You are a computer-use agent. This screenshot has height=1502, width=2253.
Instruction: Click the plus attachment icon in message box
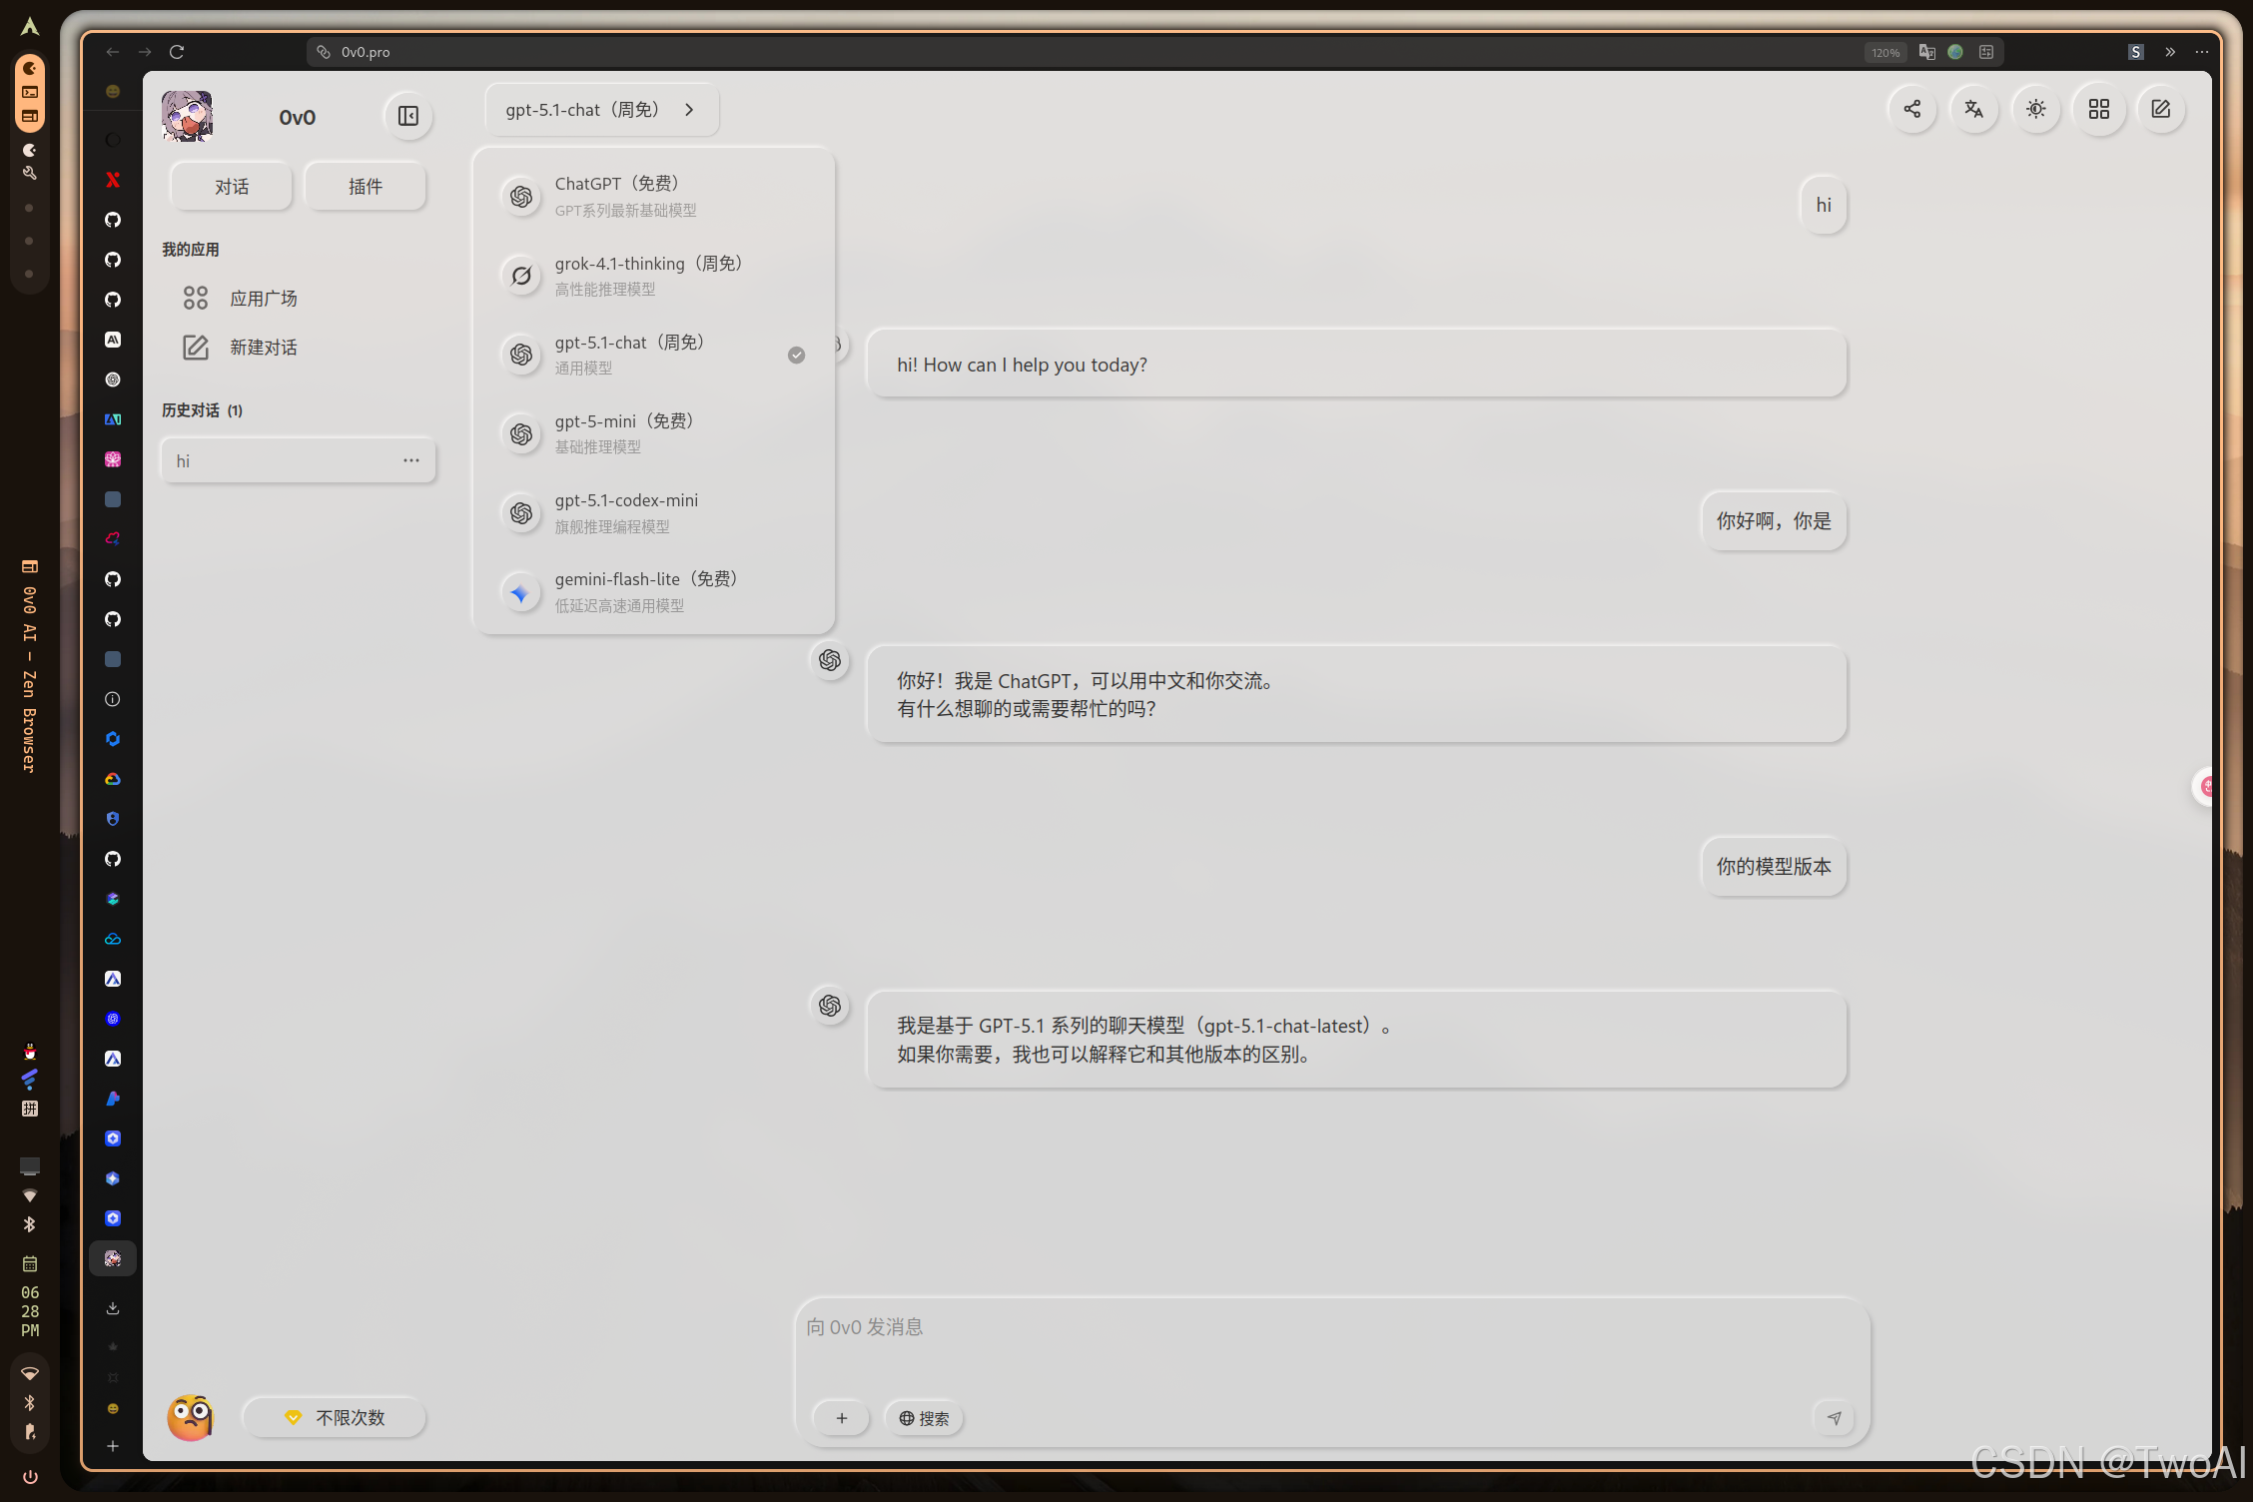(x=841, y=1417)
